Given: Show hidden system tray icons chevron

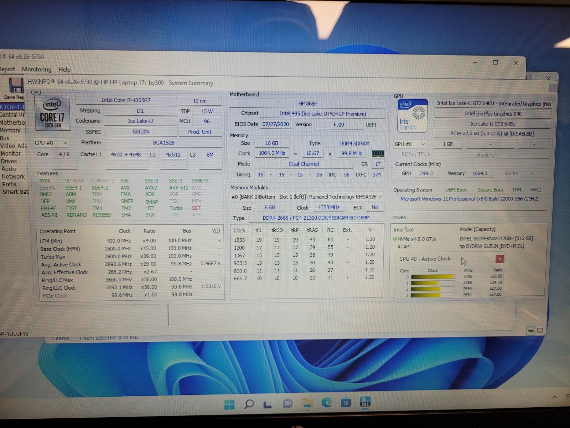Looking at the screenshot, I should coord(555,397).
